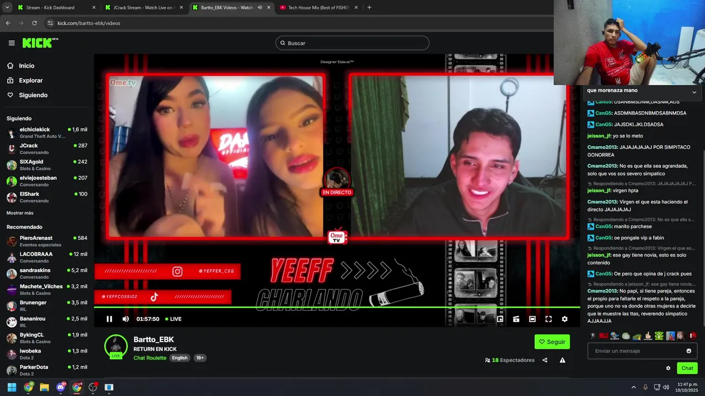Viewport: 705px width, 396px height.
Task: Open Explorar in sidebar
Action: pyautogui.click(x=30, y=80)
